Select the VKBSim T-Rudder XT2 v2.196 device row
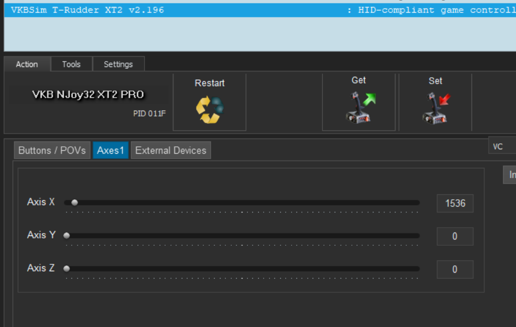516x327 pixels. (260, 10)
